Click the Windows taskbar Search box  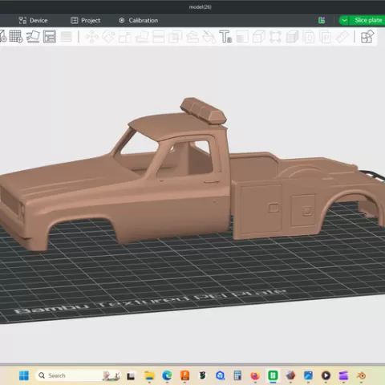79,375
